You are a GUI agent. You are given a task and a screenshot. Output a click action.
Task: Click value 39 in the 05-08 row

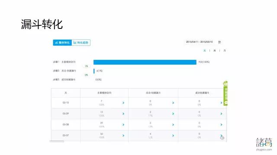pyautogui.click(x=101, y=123)
